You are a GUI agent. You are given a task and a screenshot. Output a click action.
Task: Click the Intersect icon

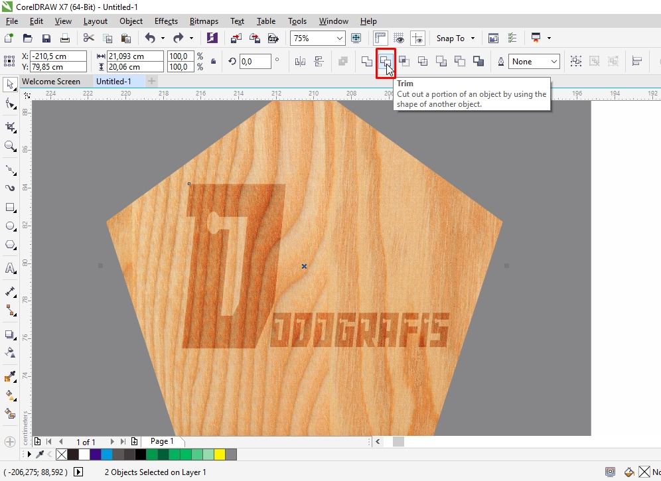405,61
